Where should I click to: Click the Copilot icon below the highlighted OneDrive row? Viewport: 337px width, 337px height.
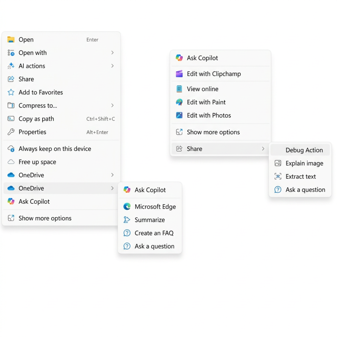pos(11,201)
